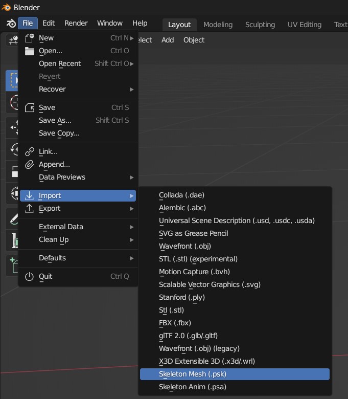This screenshot has width=348, height=399.
Task: Select the Move tool in toolbar
Action: (12, 127)
